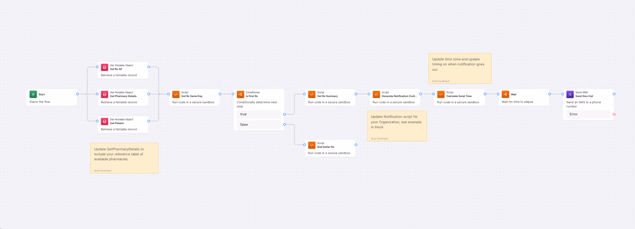Click the Get Pharmacy Details input port
This screenshot has height=229, width=635.
coord(97,94)
